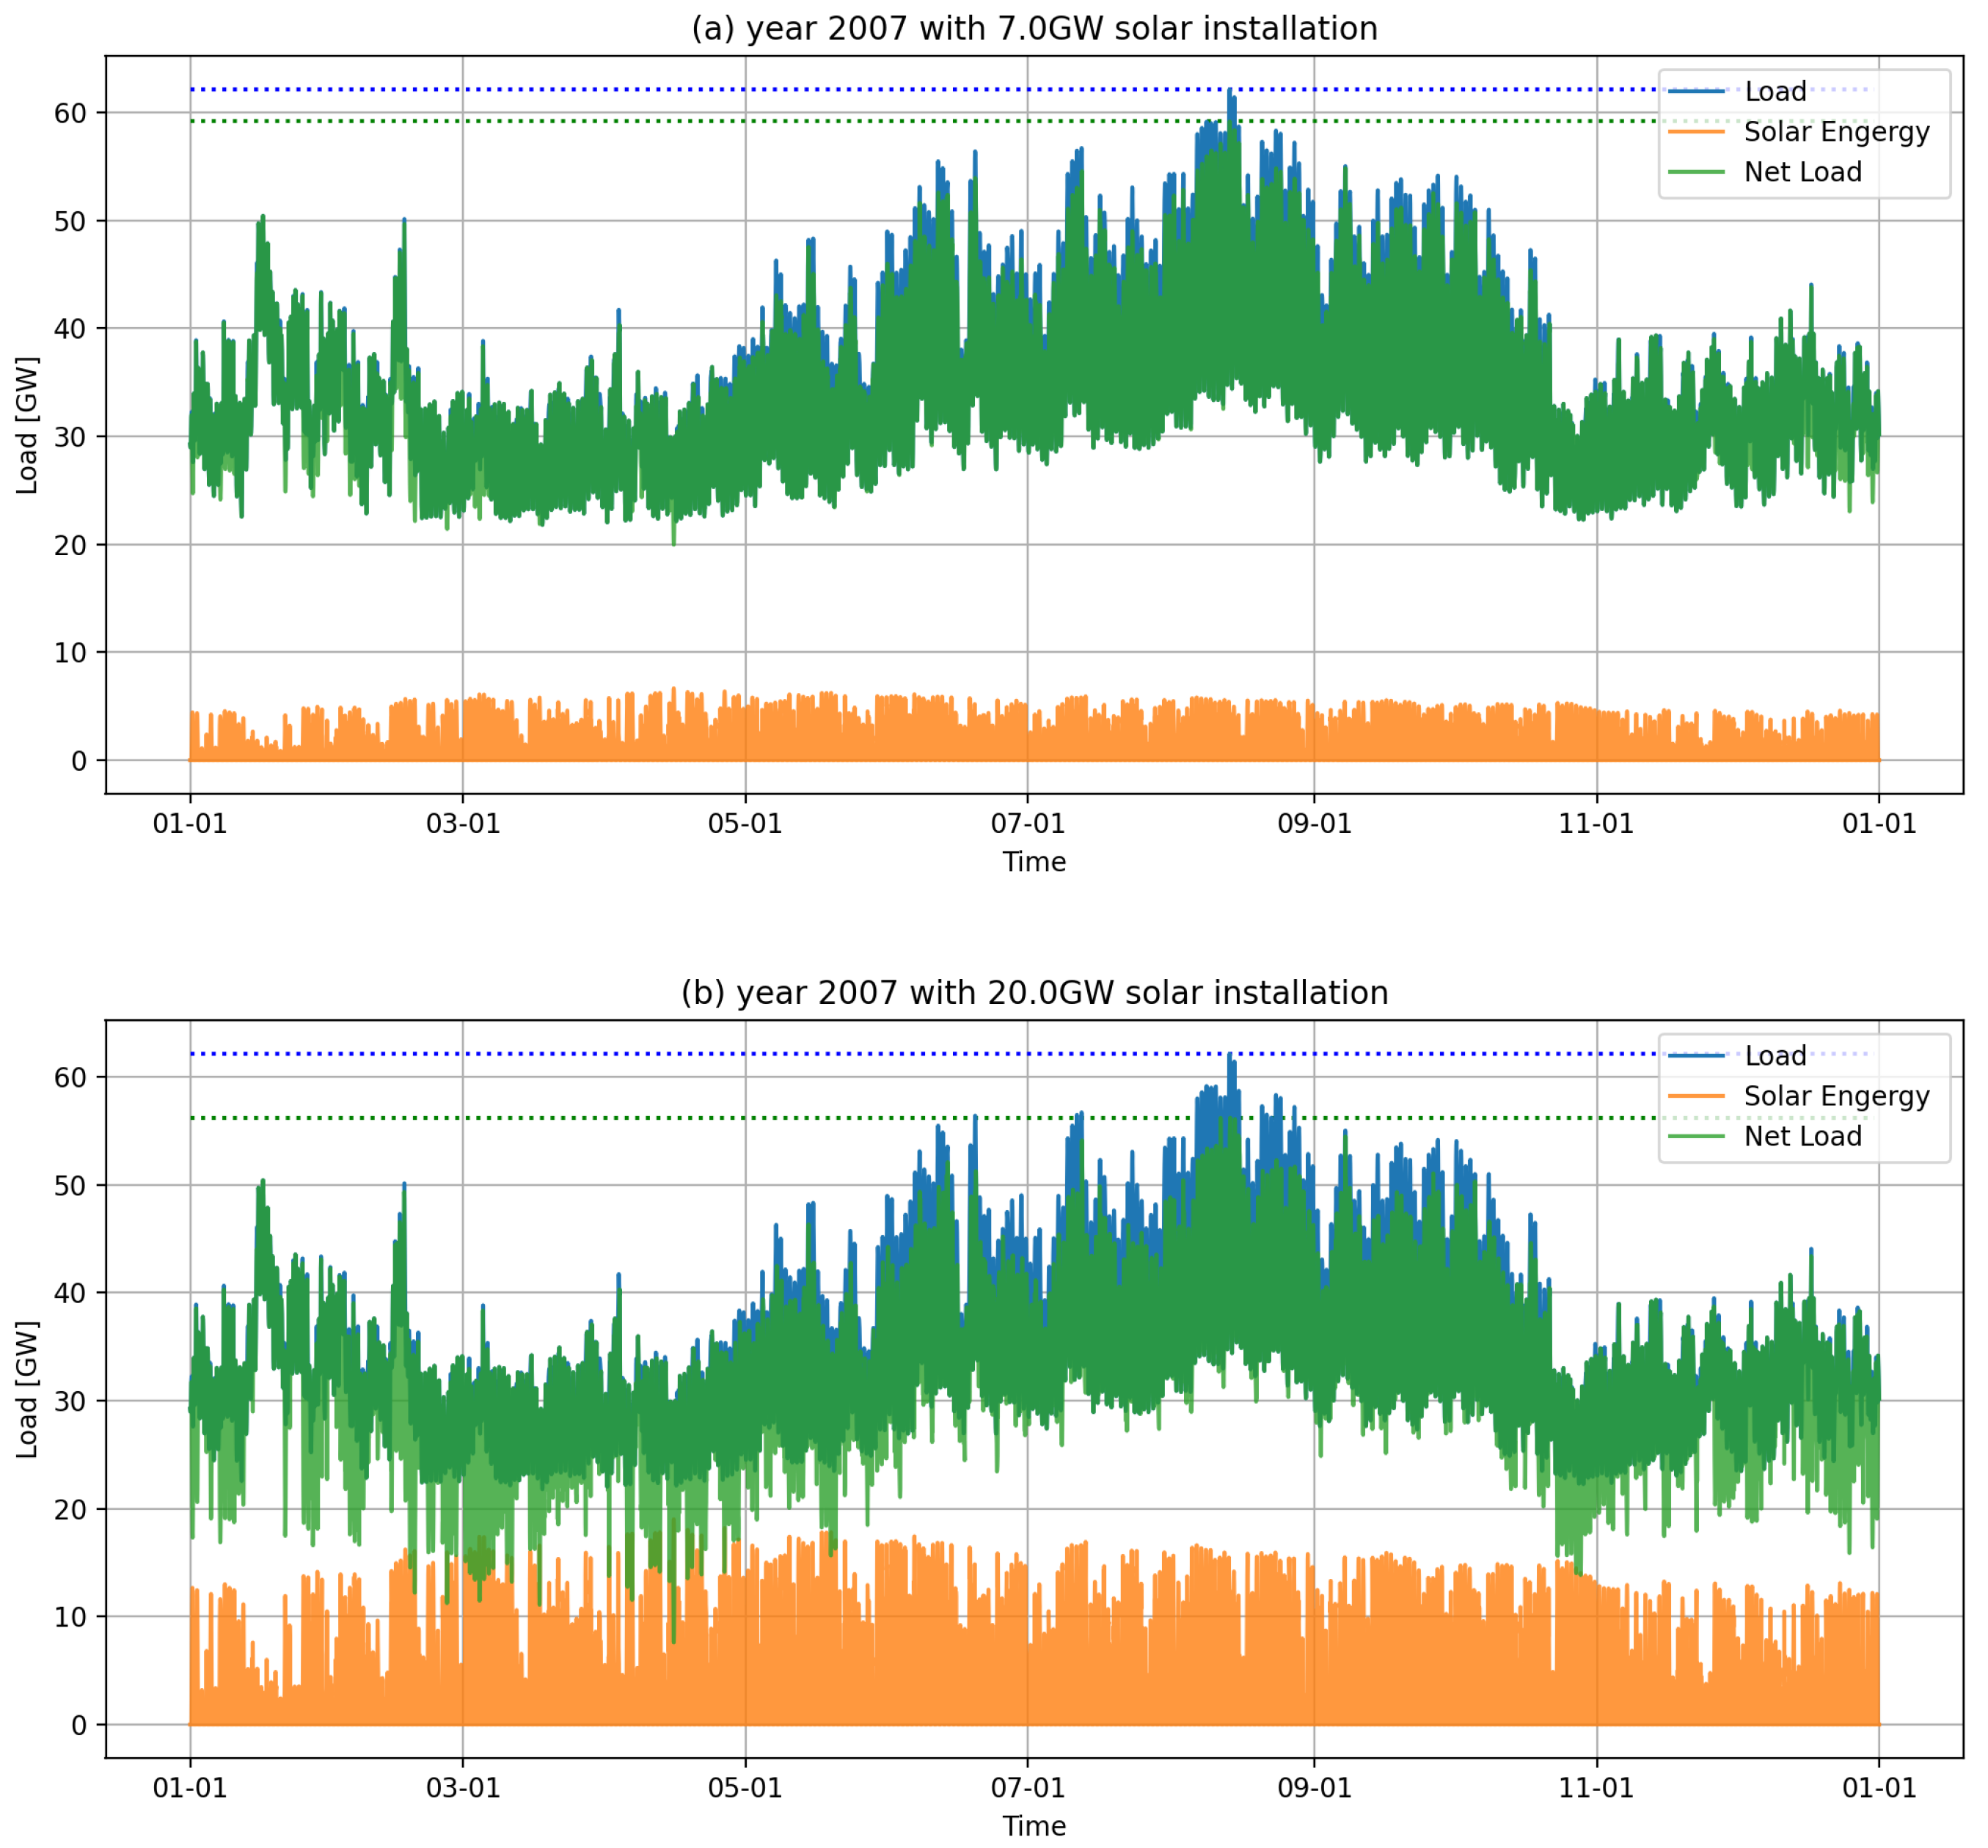Click the Load [GW] y-axis label of bottom chart
This screenshot has width=1988, height=1848.
pos(27,1389)
